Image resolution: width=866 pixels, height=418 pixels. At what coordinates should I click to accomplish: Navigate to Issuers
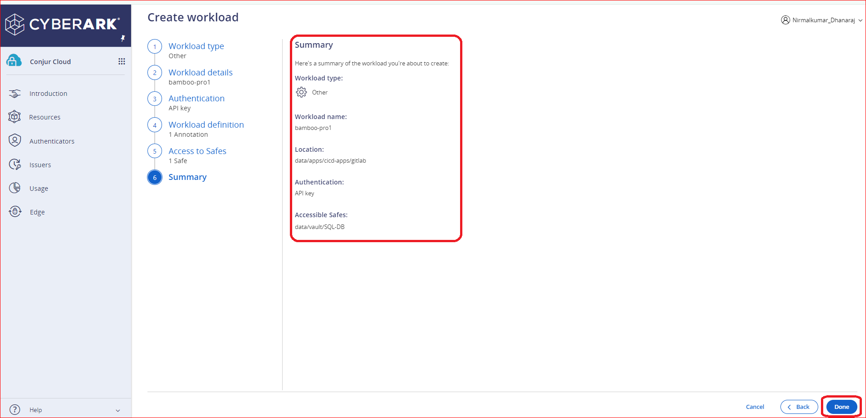pos(40,165)
